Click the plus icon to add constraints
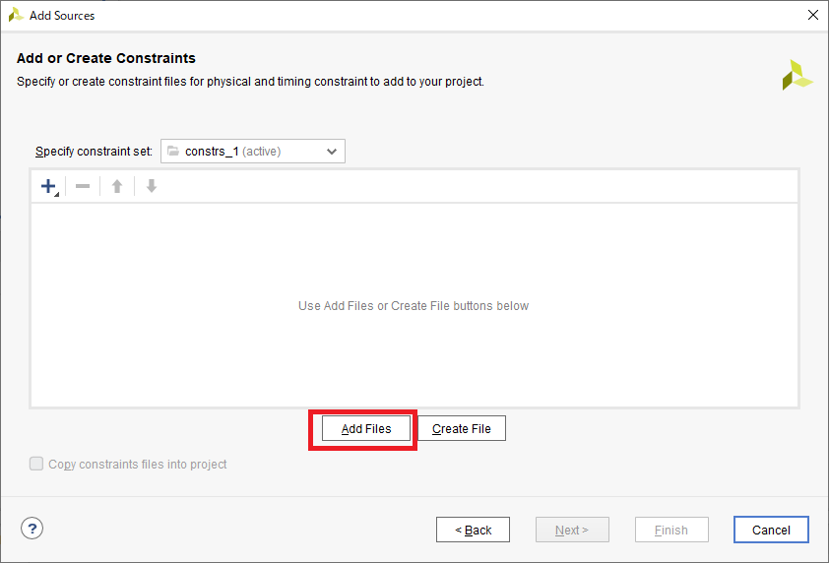 tap(48, 186)
